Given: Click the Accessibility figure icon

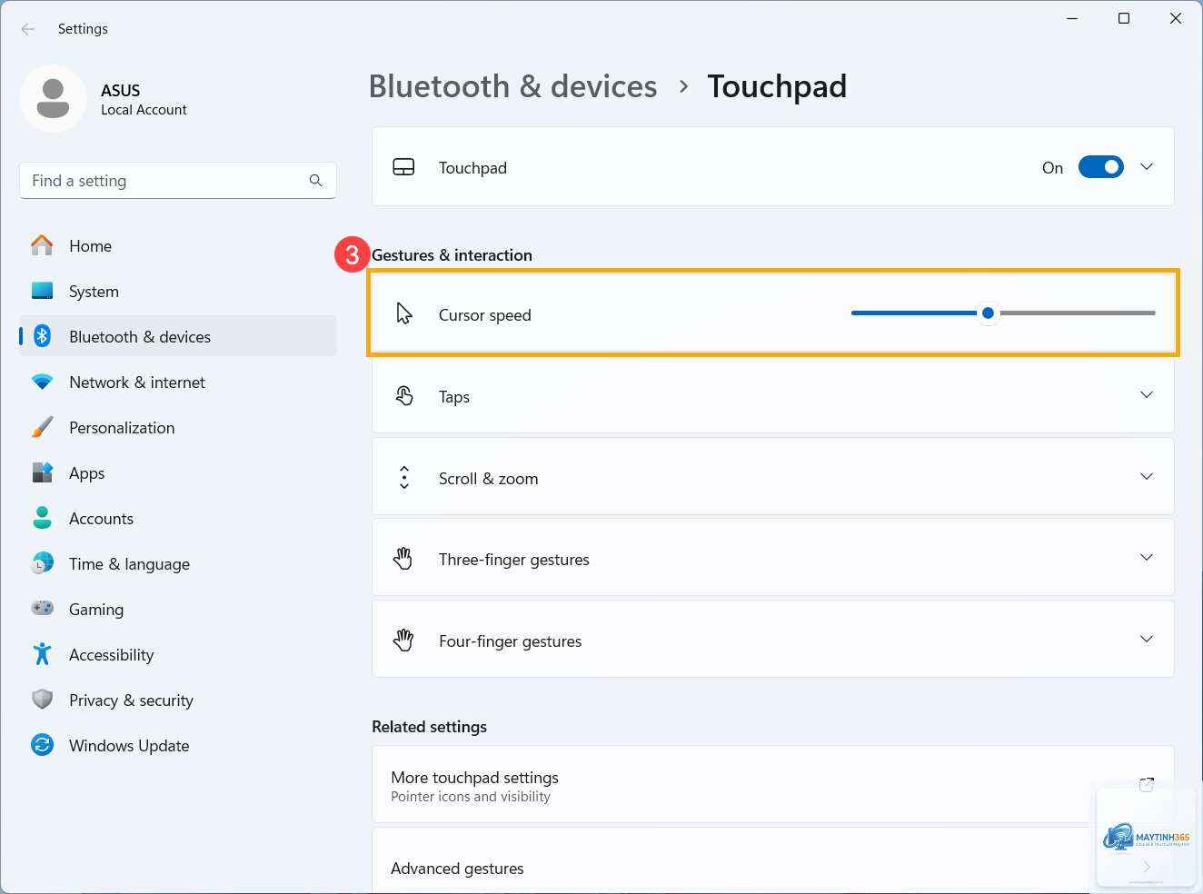Looking at the screenshot, I should pos(42,654).
